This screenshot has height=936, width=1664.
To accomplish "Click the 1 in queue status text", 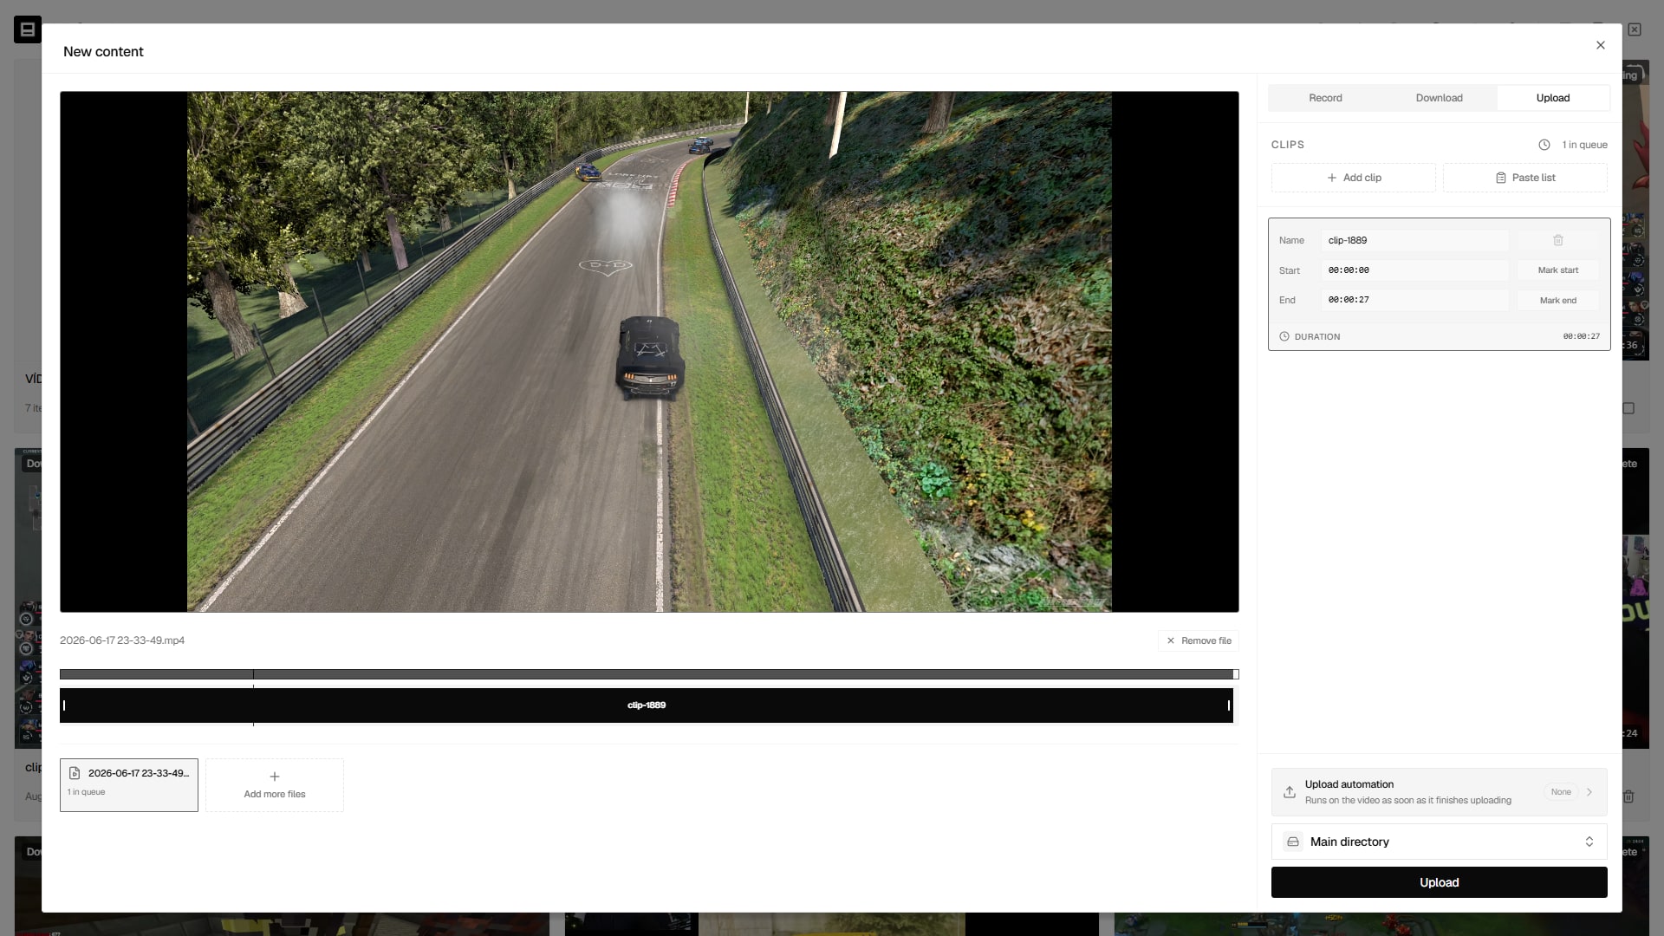I will point(1584,145).
